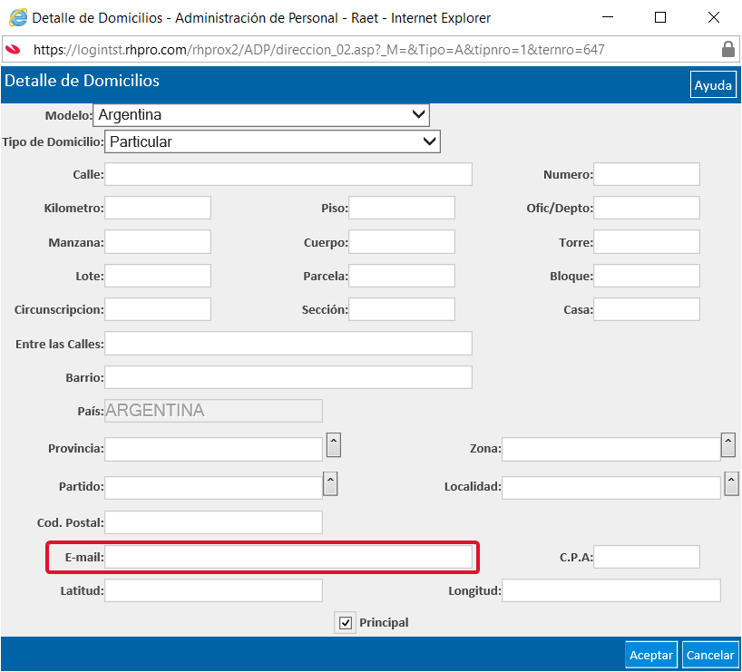
Task: Open the Modelo dropdown
Action: (261, 115)
